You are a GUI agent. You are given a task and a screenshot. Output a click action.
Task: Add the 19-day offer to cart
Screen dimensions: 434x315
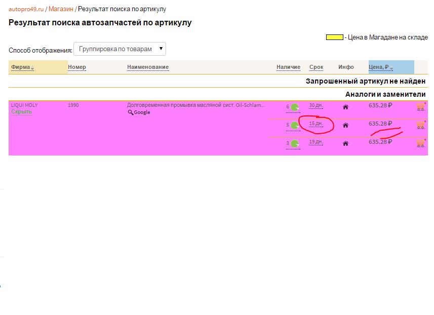(x=420, y=143)
